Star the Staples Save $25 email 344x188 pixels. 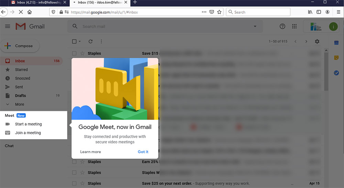click(x=82, y=184)
